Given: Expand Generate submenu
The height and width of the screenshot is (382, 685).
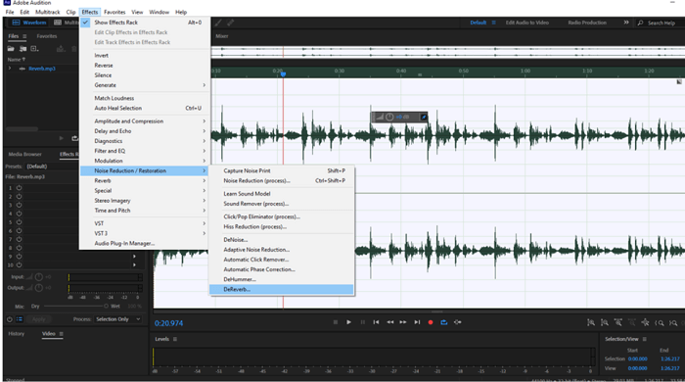Looking at the screenshot, I should (145, 85).
